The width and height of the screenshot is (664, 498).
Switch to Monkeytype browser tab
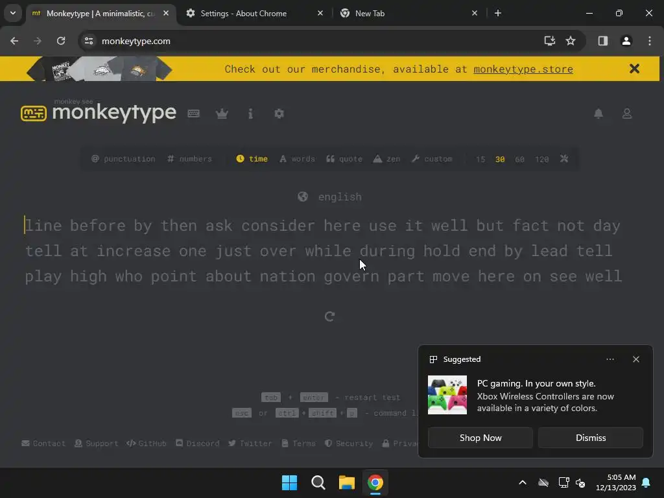(x=101, y=13)
